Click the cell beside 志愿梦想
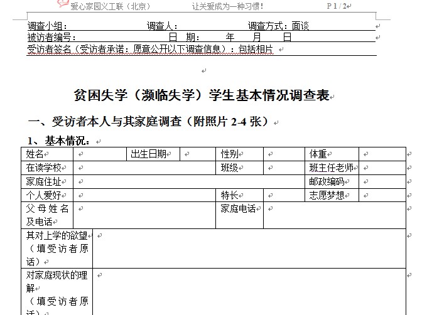Viewport: 427px width, 315px height. click(382, 195)
